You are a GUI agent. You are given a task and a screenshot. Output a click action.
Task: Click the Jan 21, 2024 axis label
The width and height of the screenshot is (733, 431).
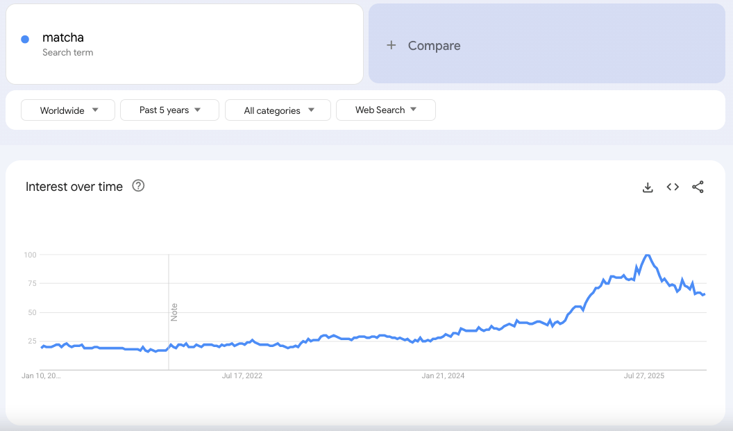point(443,376)
